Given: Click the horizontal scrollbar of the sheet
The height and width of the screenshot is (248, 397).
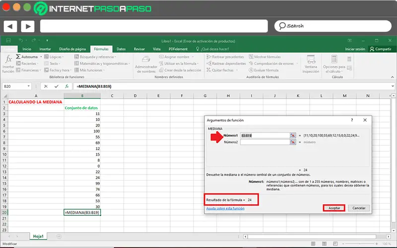Looking at the screenshot, I should tap(312, 237).
